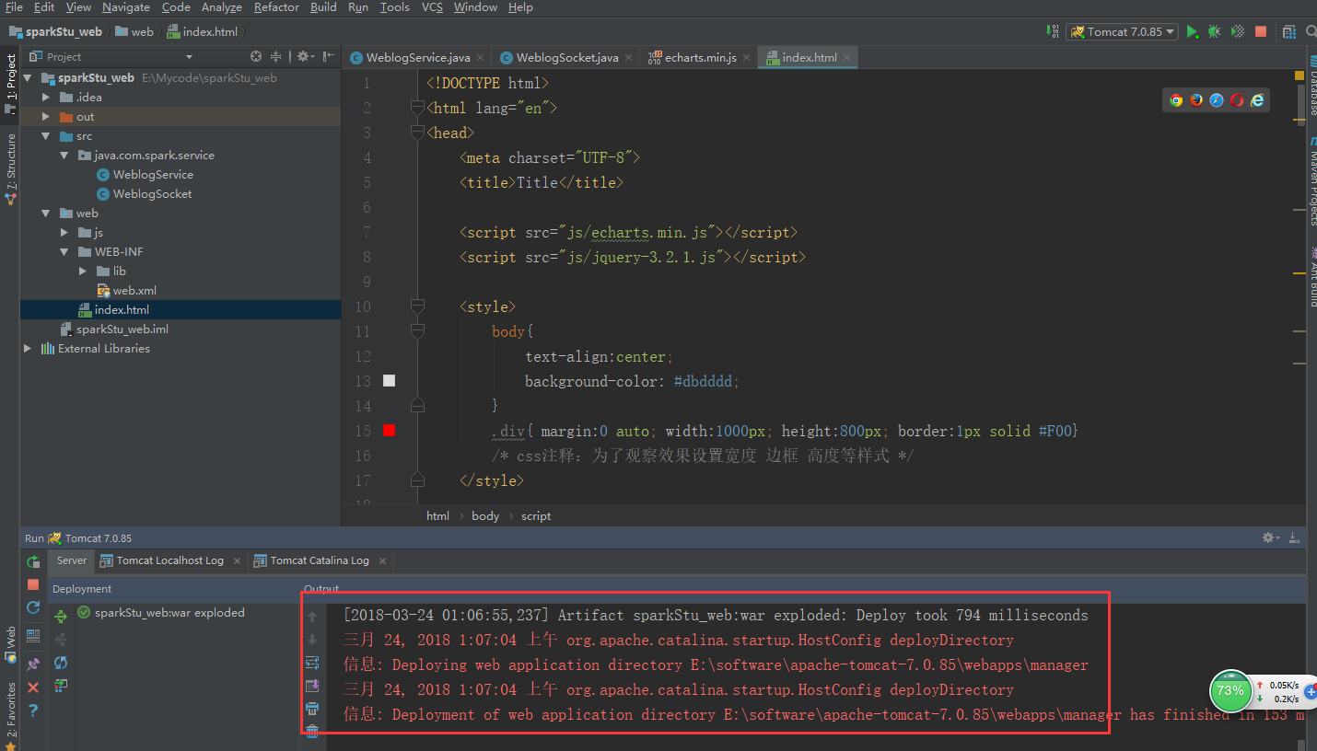Rerun Tomcat from Run panel sidebar
Image resolution: width=1317 pixels, height=751 pixels.
33,561
